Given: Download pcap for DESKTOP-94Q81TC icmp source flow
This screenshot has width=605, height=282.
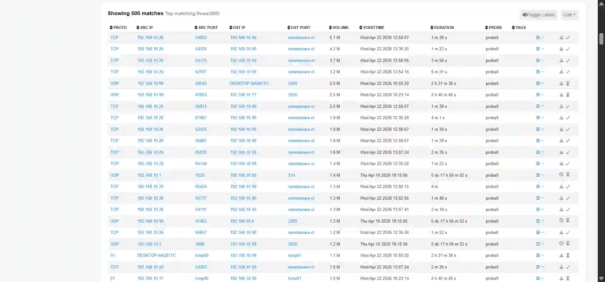Looking at the screenshot, I should 561,256.
